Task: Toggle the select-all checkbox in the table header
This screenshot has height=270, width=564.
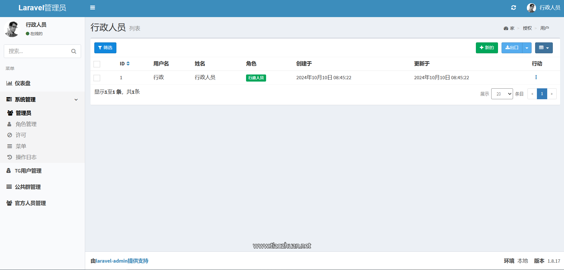Action: pyautogui.click(x=97, y=64)
